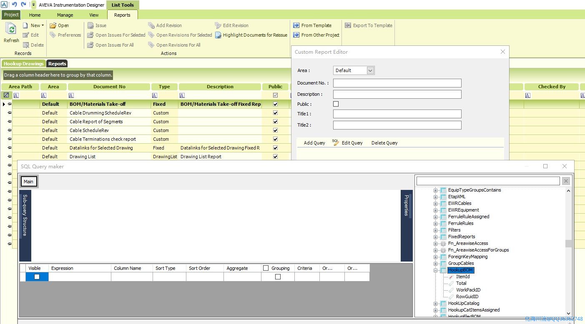
Task: Click Open Issues For All
Action: pyautogui.click(x=110, y=45)
